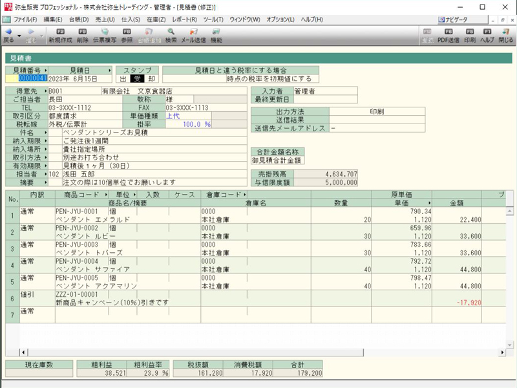Open the 台帳(D) menu
The width and height of the screenshot is (517, 388).
[79, 20]
